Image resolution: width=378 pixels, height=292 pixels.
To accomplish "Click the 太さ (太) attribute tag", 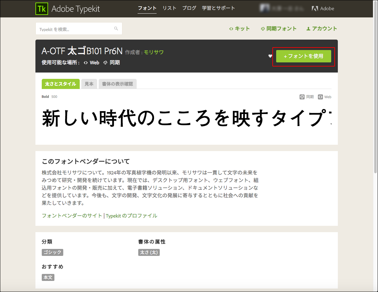I will pos(149,252).
